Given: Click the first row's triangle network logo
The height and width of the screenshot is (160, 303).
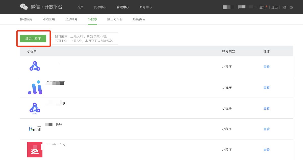Looking at the screenshot, I should click(35, 66).
